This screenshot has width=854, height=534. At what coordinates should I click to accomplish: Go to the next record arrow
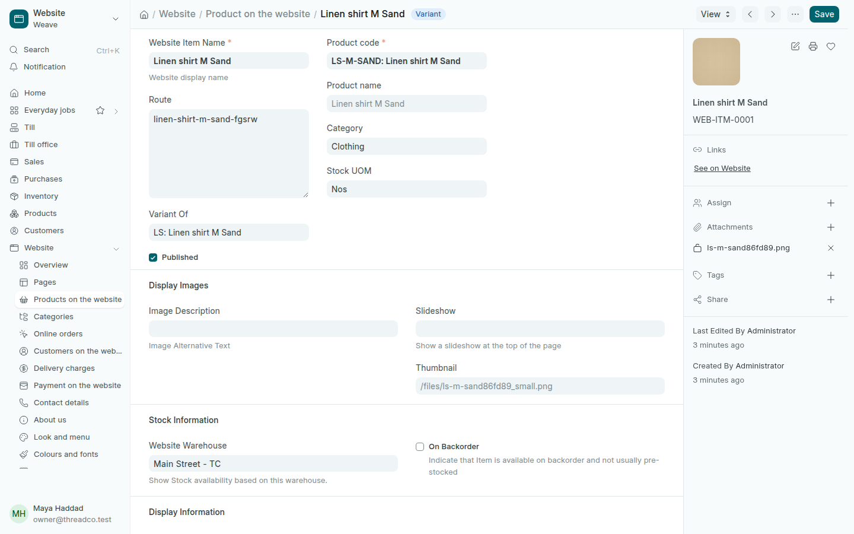click(x=773, y=14)
